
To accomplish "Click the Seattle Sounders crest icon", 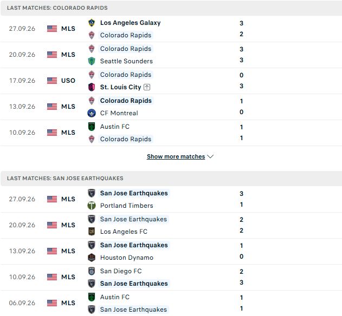I will [92, 61].
